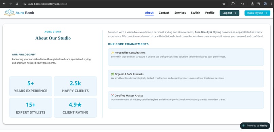Click the Logout button
Image resolution: width=274 pixels, height=132 pixels.
tap(229, 13)
